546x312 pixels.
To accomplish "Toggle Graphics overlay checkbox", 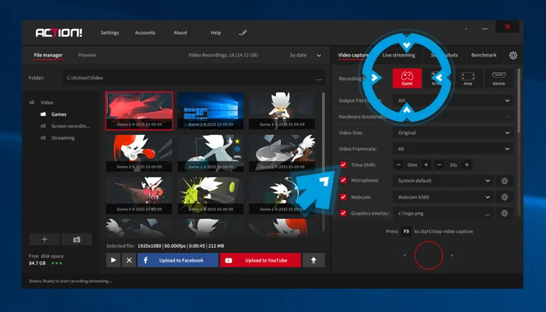I will click(343, 213).
